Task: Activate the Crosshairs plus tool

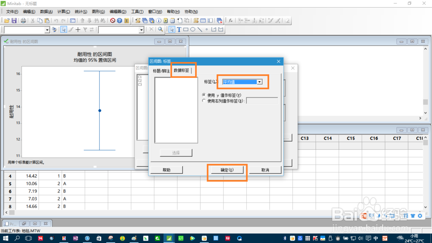Action: tap(78, 29)
